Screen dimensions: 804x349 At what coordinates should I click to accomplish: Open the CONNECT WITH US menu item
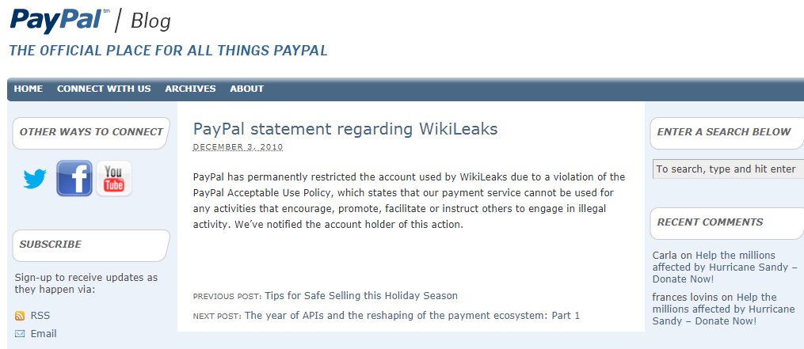(104, 89)
